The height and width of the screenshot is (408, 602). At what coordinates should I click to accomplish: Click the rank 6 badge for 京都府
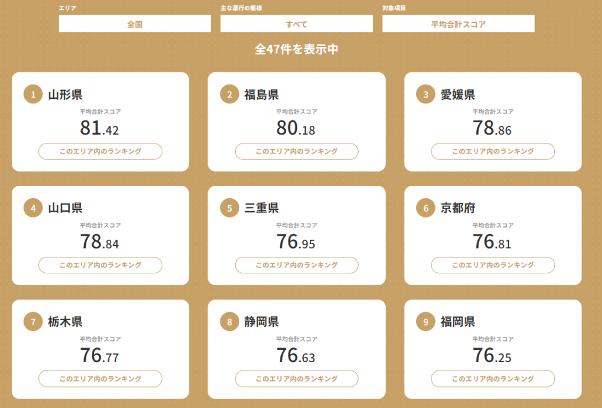[426, 208]
